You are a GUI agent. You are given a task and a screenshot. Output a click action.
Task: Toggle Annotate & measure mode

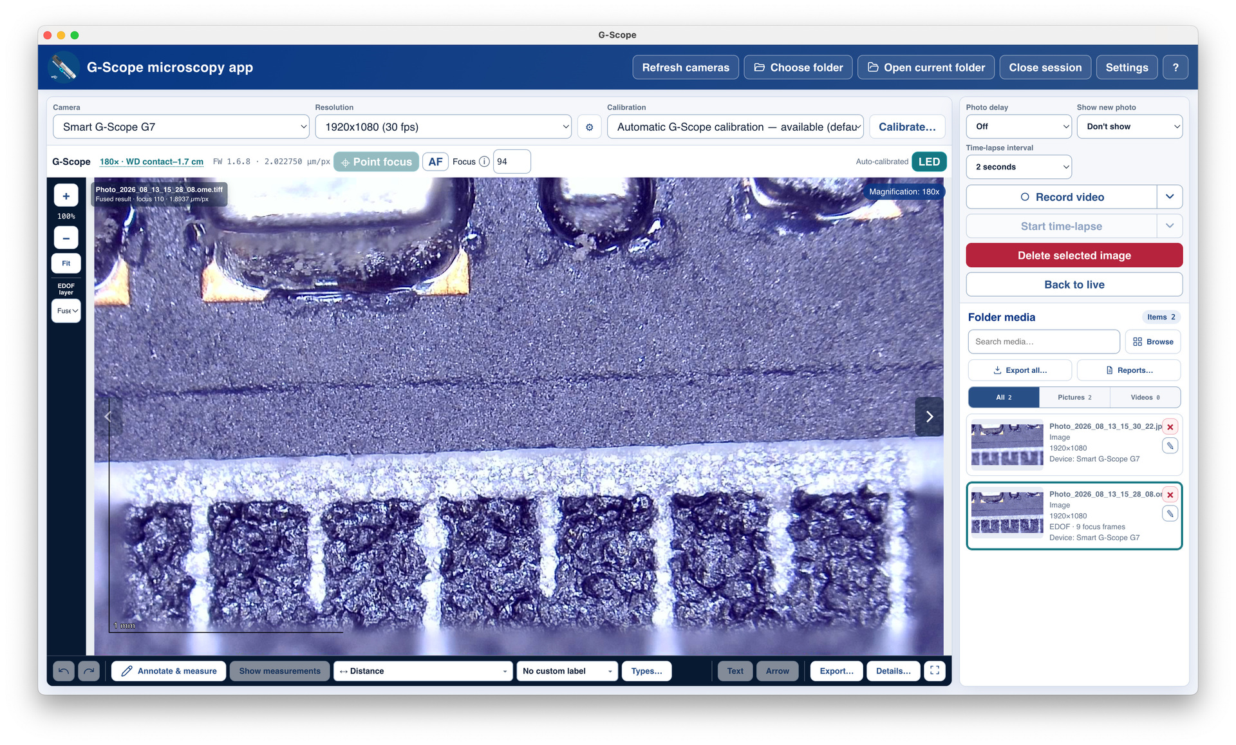(169, 671)
